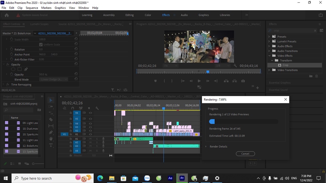The image size is (326, 183).
Task: Click the Export Frame camera icon
Action: (x=243, y=81)
